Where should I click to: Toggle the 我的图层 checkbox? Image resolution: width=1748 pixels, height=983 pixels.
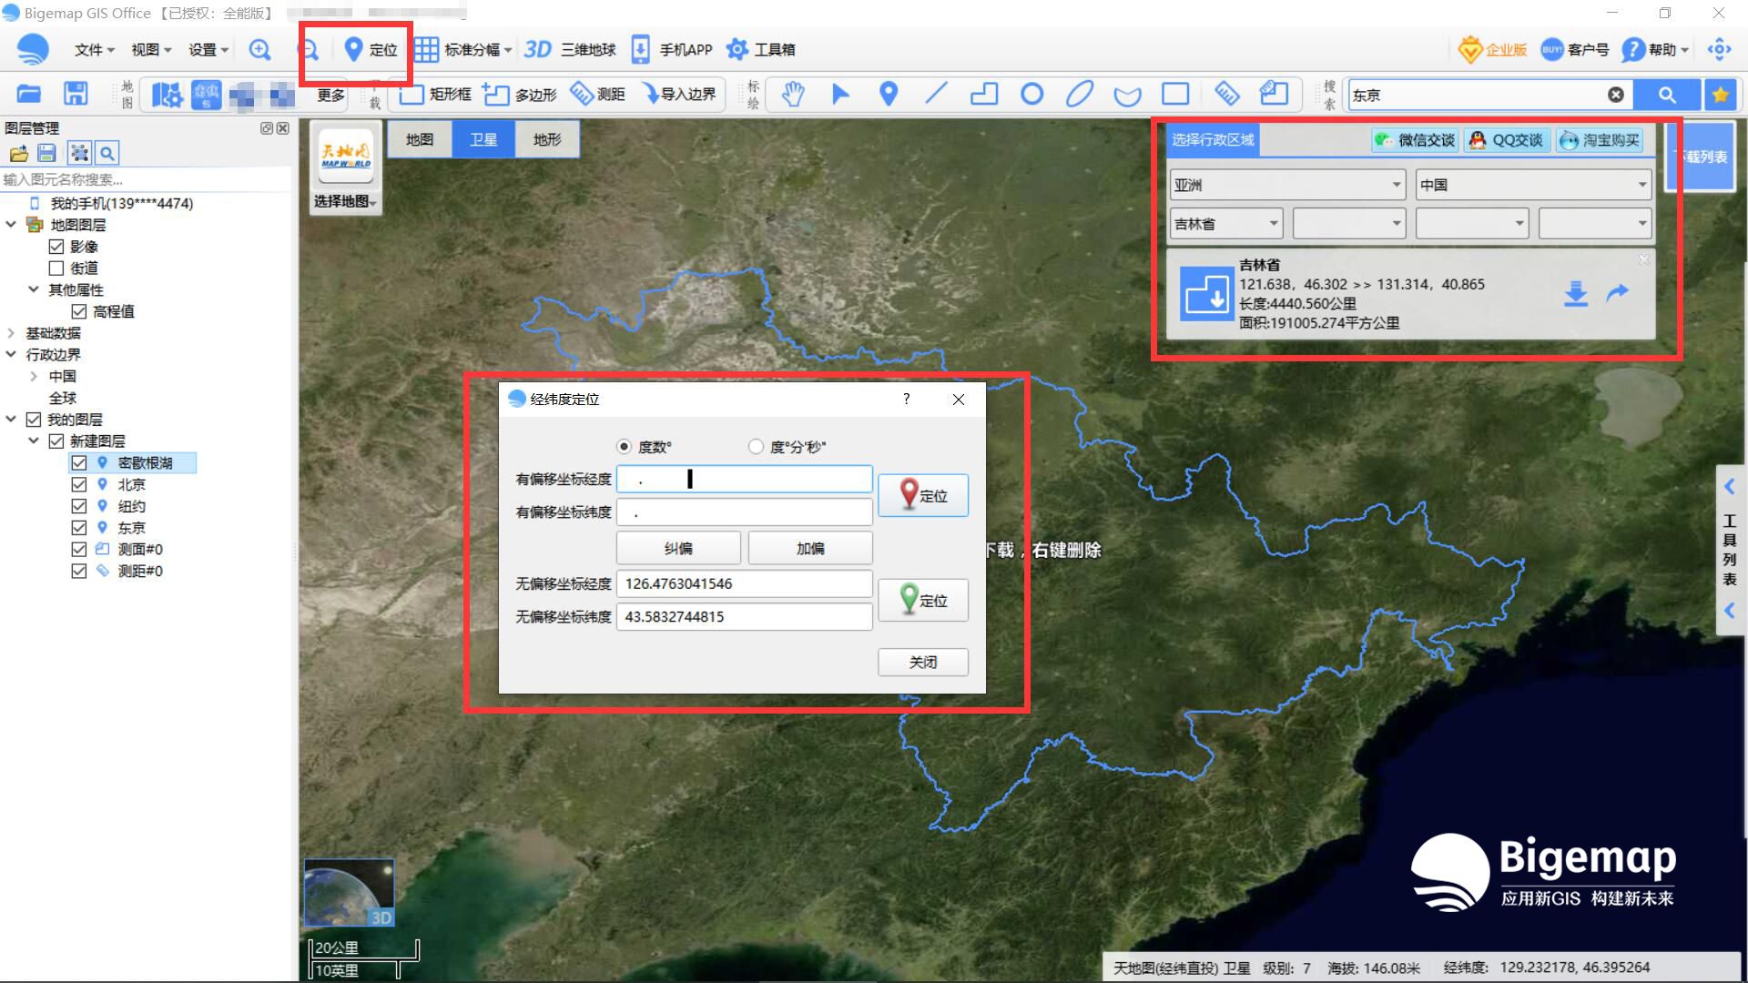point(34,420)
